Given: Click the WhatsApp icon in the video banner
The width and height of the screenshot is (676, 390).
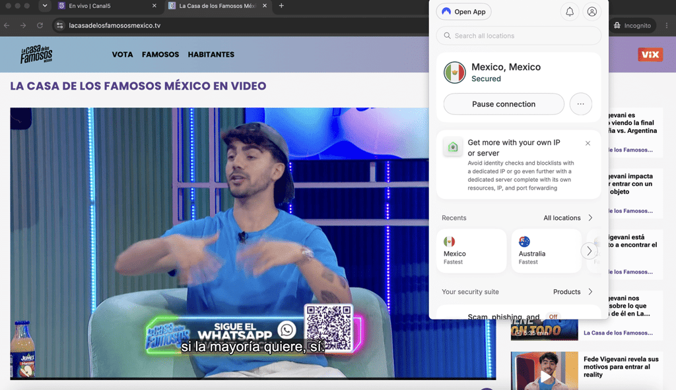Looking at the screenshot, I should pyautogui.click(x=287, y=330).
